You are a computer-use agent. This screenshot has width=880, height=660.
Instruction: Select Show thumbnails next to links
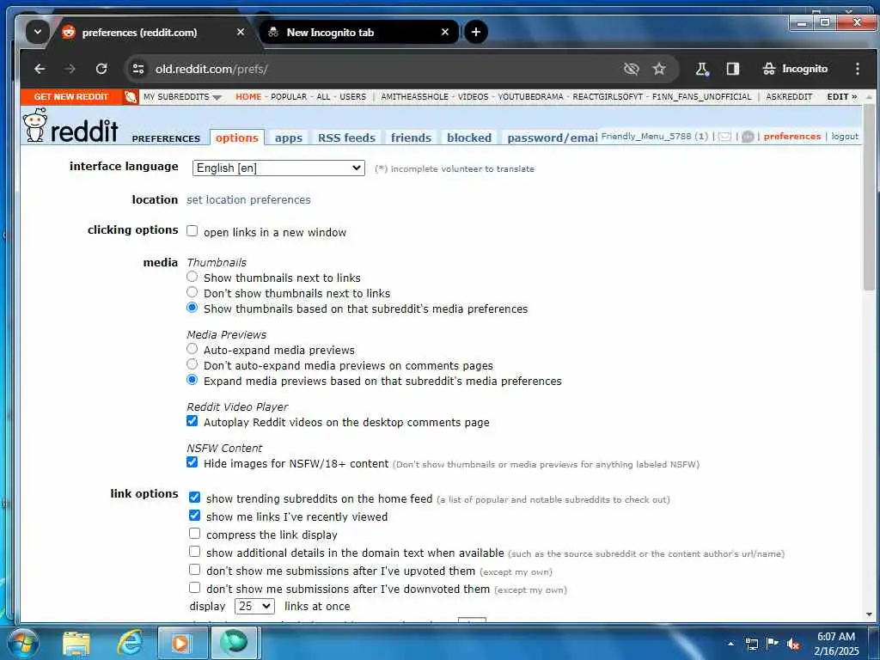pyautogui.click(x=192, y=277)
